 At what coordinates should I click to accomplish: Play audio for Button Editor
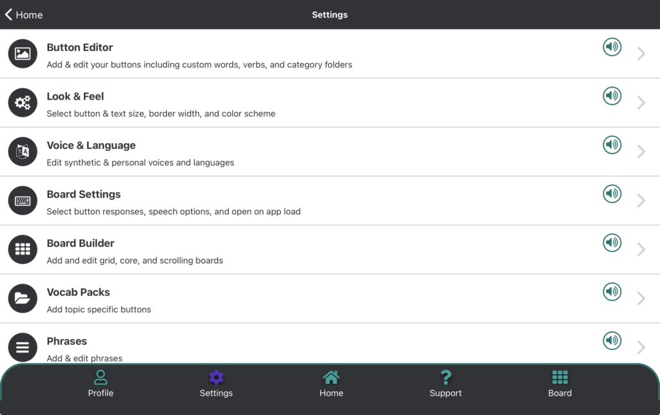coord(612,46)
